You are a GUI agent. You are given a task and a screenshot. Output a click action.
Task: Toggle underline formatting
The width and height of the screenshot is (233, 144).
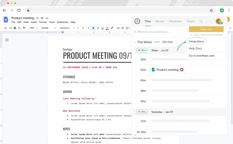point(102,28)
